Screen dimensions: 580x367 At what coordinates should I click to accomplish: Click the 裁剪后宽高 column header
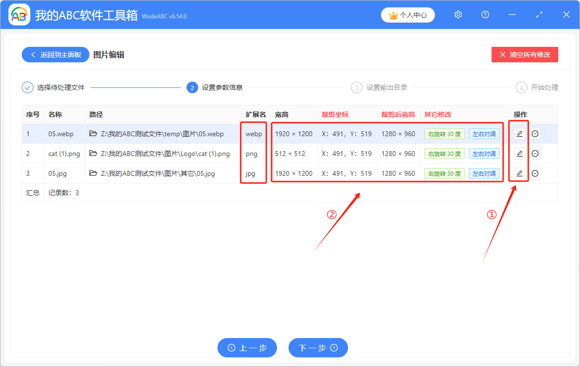point(398,114)
